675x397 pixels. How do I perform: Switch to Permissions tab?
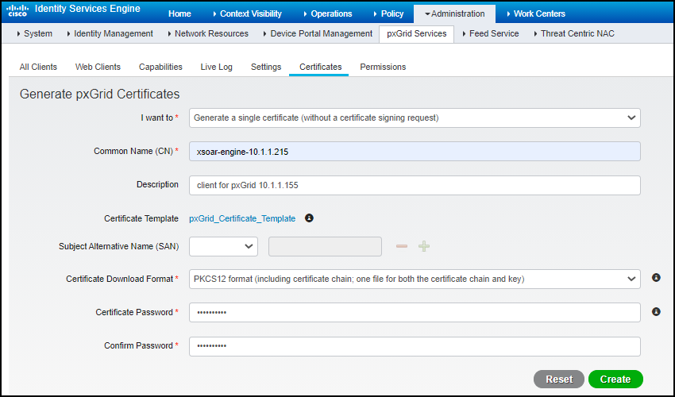(383, 67)
